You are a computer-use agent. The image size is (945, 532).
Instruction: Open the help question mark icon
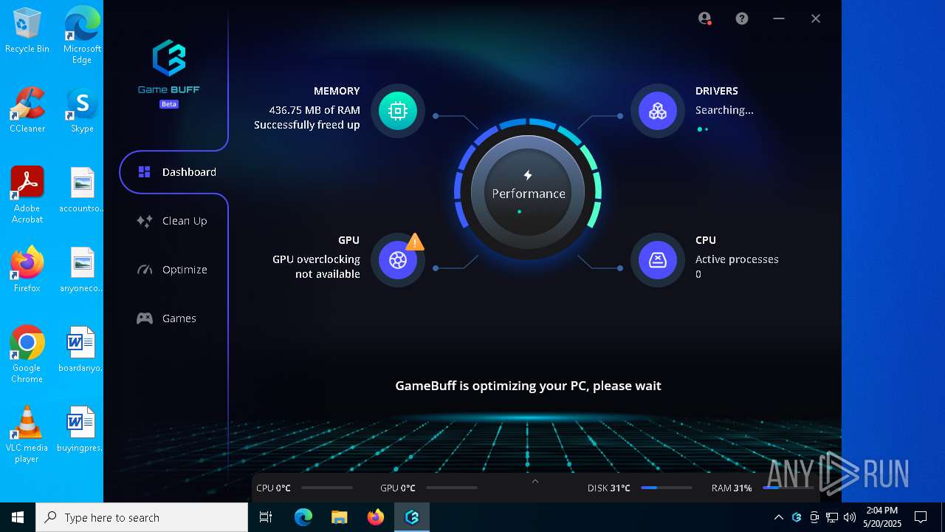(742, 18)
